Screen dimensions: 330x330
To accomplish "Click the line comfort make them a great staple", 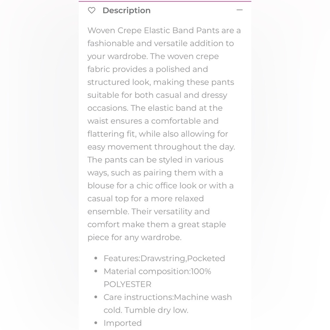I will (156, 224).
